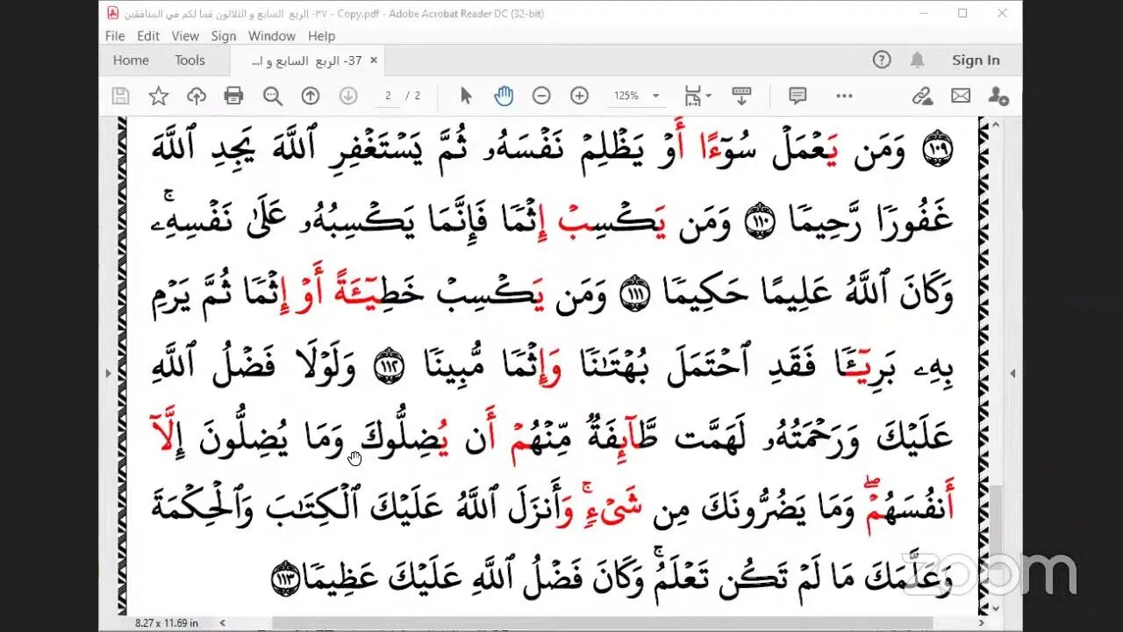Screen dimensions: 1123x632
Task: Print the document
Action: (233, 96)
